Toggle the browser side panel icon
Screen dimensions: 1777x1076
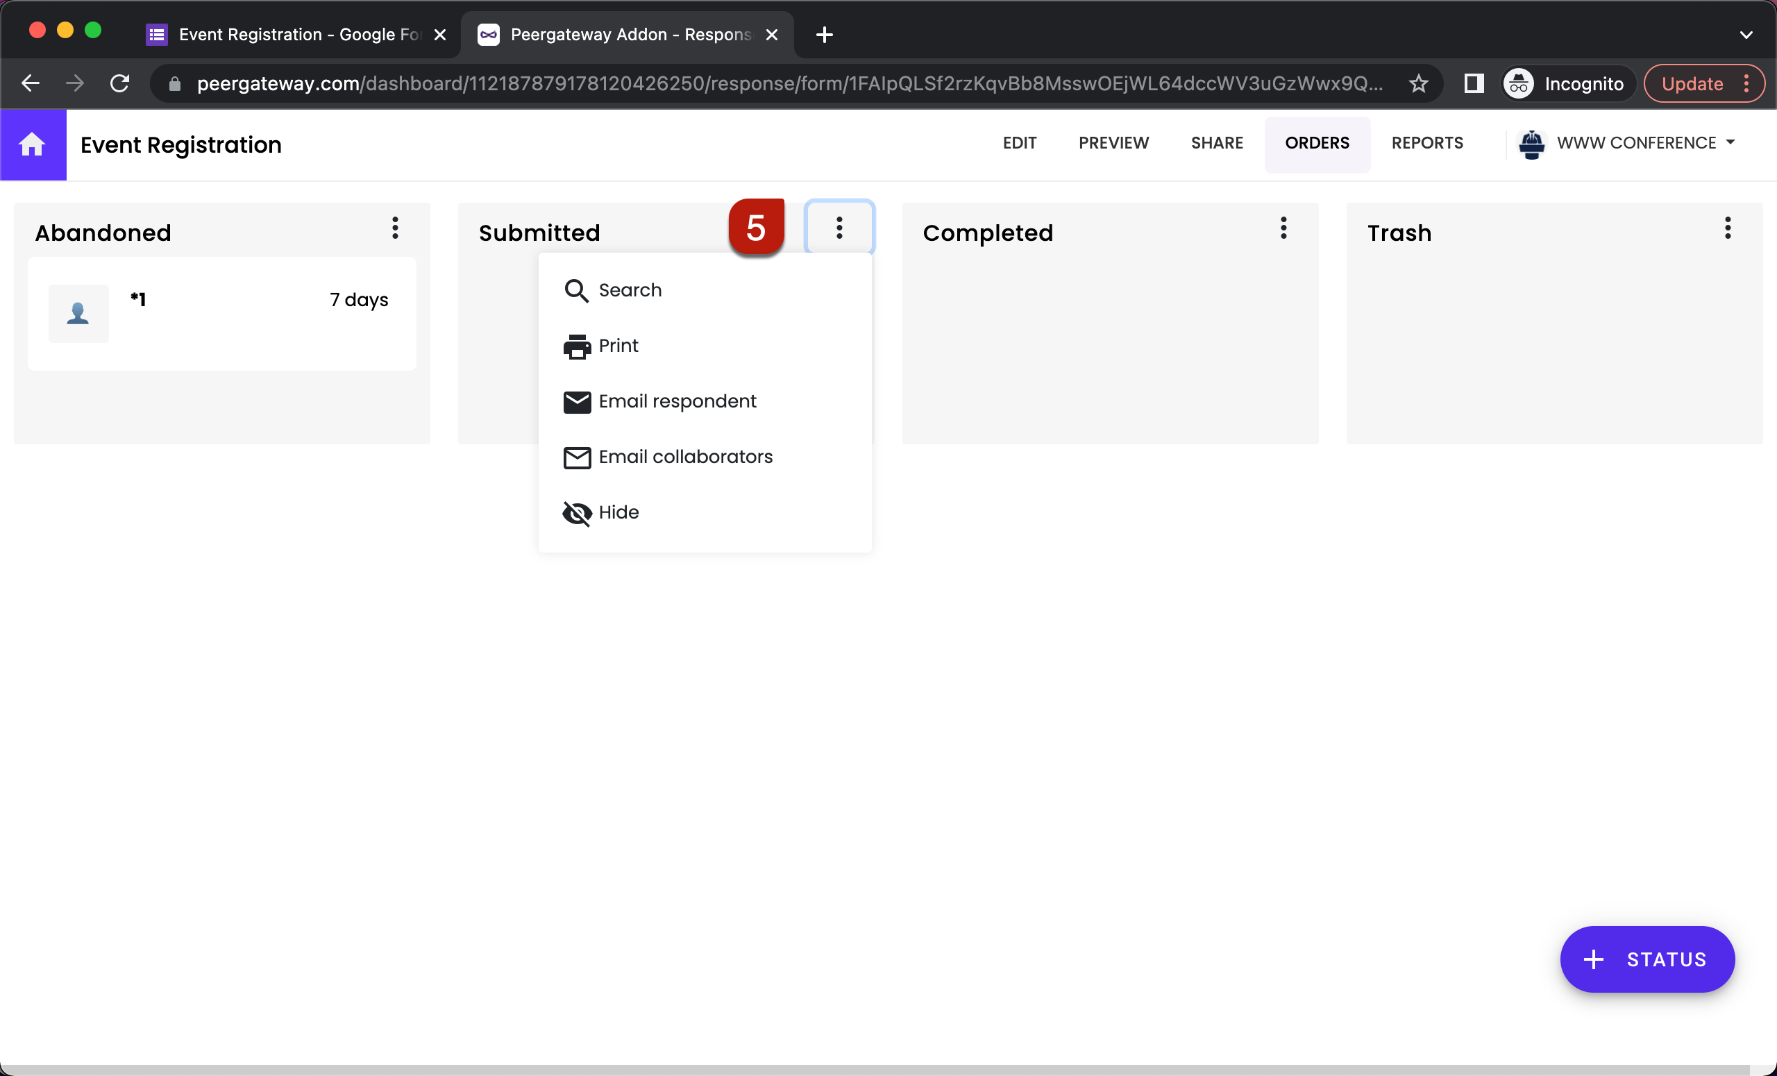1474,83
